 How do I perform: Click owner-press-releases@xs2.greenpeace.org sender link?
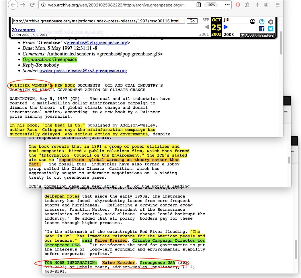pyautogui.click(x=83, y=70)
